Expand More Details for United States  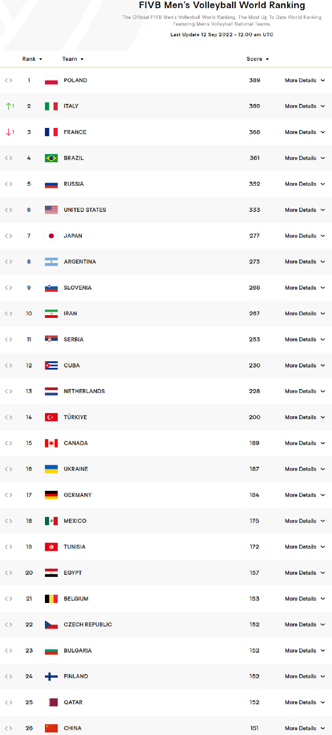(304, 210)
